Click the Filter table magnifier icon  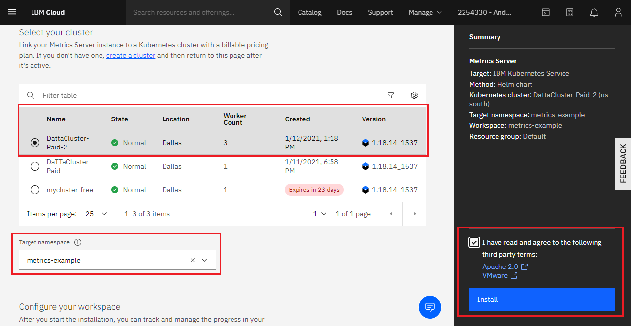pos(31,95)
